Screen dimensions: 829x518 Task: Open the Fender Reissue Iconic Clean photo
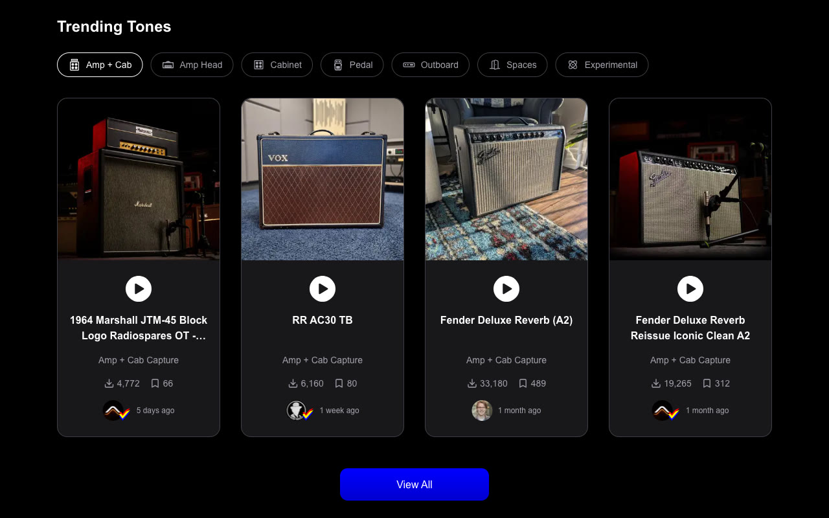click(690, 179)
